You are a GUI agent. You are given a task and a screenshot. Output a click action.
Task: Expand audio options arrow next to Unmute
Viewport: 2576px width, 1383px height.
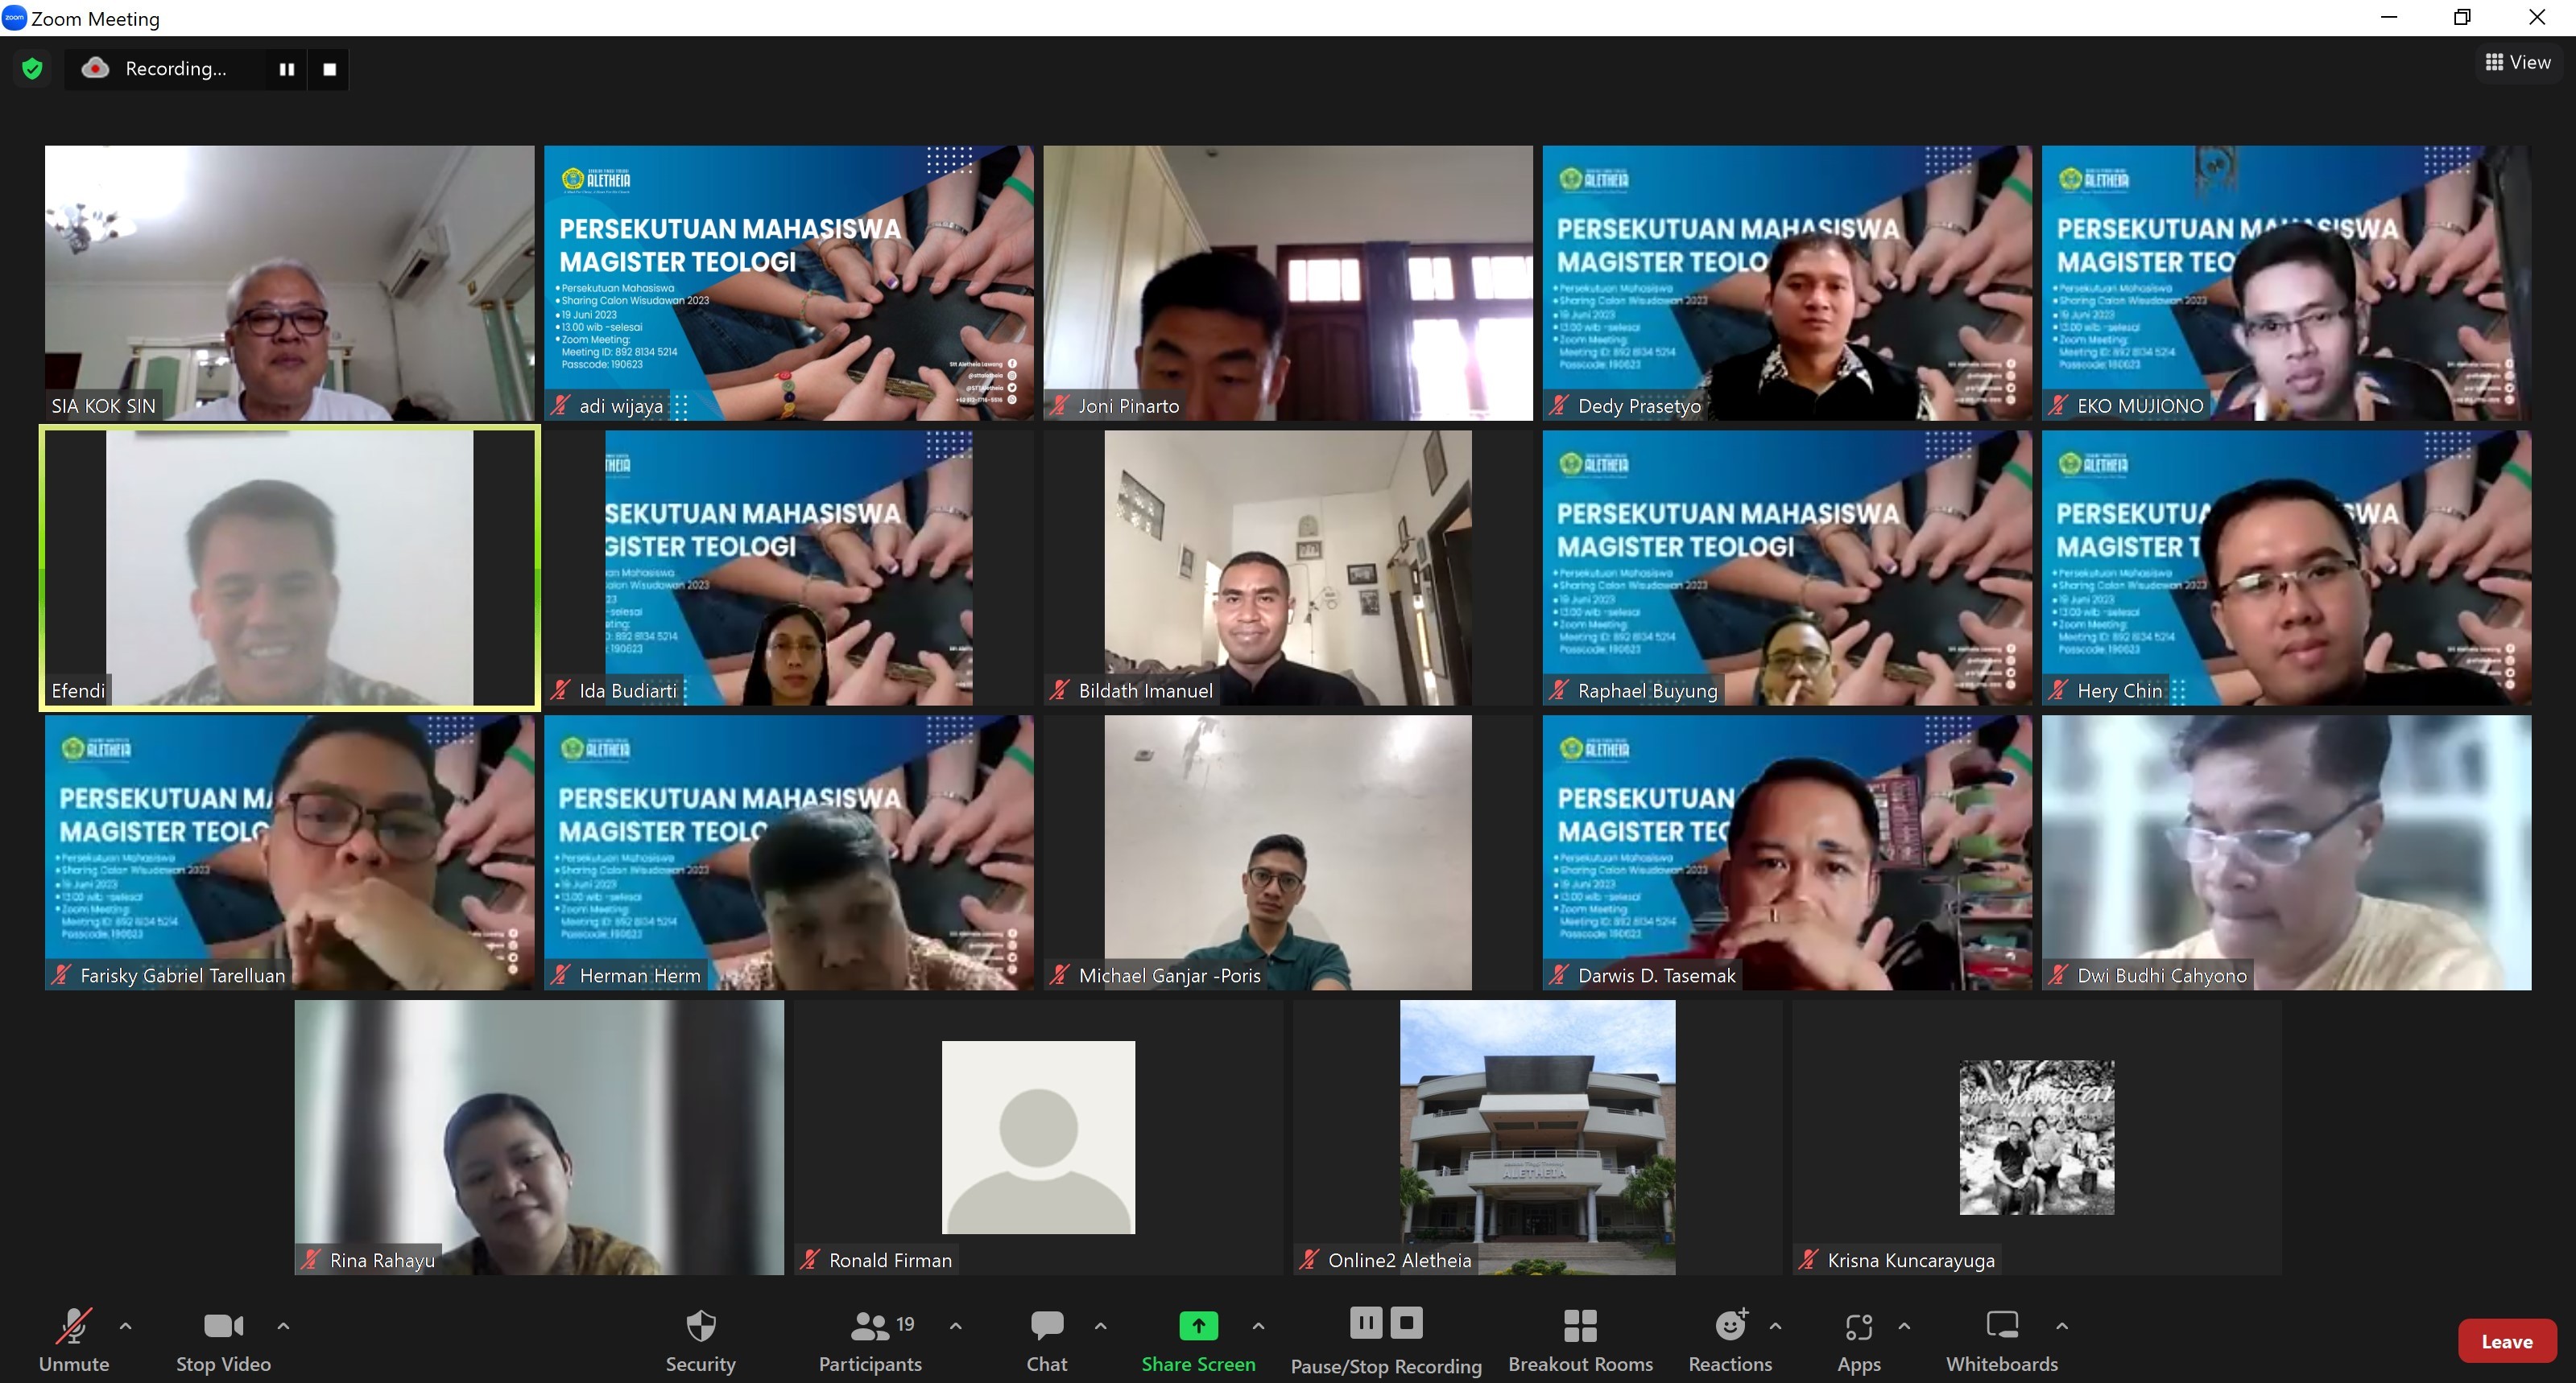[126, 1326]
